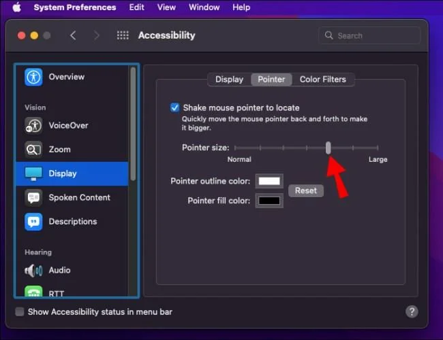Image resolution: width=443 pixels, height=340 pixels.
Task: Click the Normal label under slider
Action: pos(239,160)
